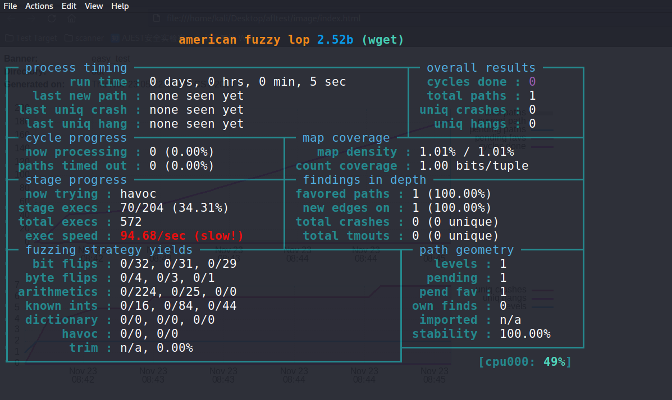
Task: Open the Actions menu
Action: pos(39,6)
